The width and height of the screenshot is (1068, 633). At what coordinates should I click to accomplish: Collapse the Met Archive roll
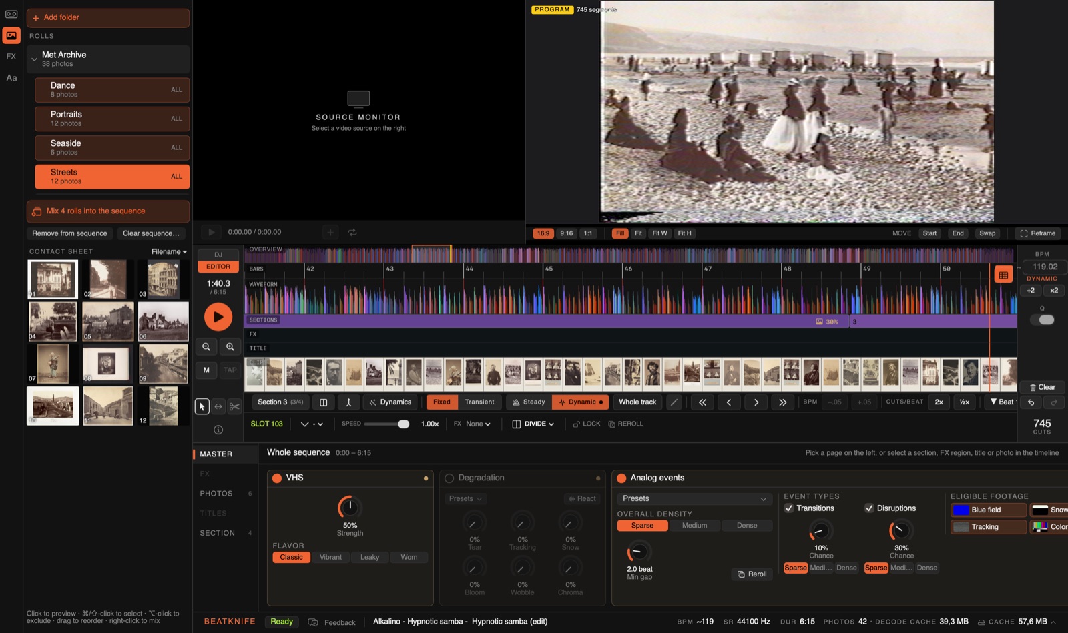34,59
